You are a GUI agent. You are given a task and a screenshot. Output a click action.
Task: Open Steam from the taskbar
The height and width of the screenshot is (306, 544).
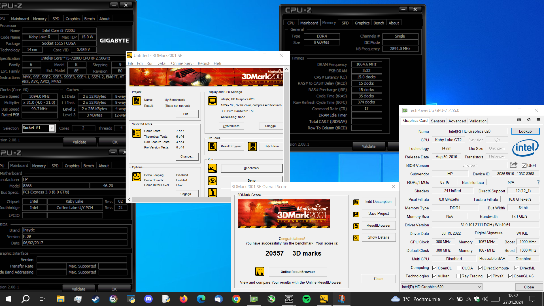click(95, 299)
